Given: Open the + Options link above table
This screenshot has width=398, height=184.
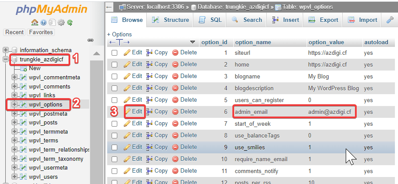Looking at the screenshot, I should 119,34.
